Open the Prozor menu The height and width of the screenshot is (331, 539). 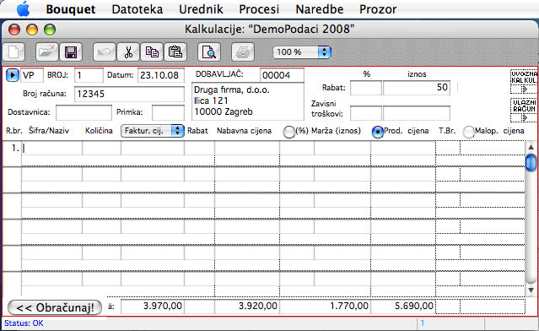(378, 9)
